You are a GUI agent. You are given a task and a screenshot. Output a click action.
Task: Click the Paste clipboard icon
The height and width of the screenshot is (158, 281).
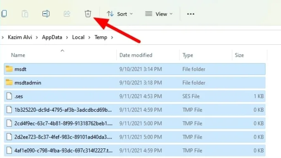pos(25,14)
